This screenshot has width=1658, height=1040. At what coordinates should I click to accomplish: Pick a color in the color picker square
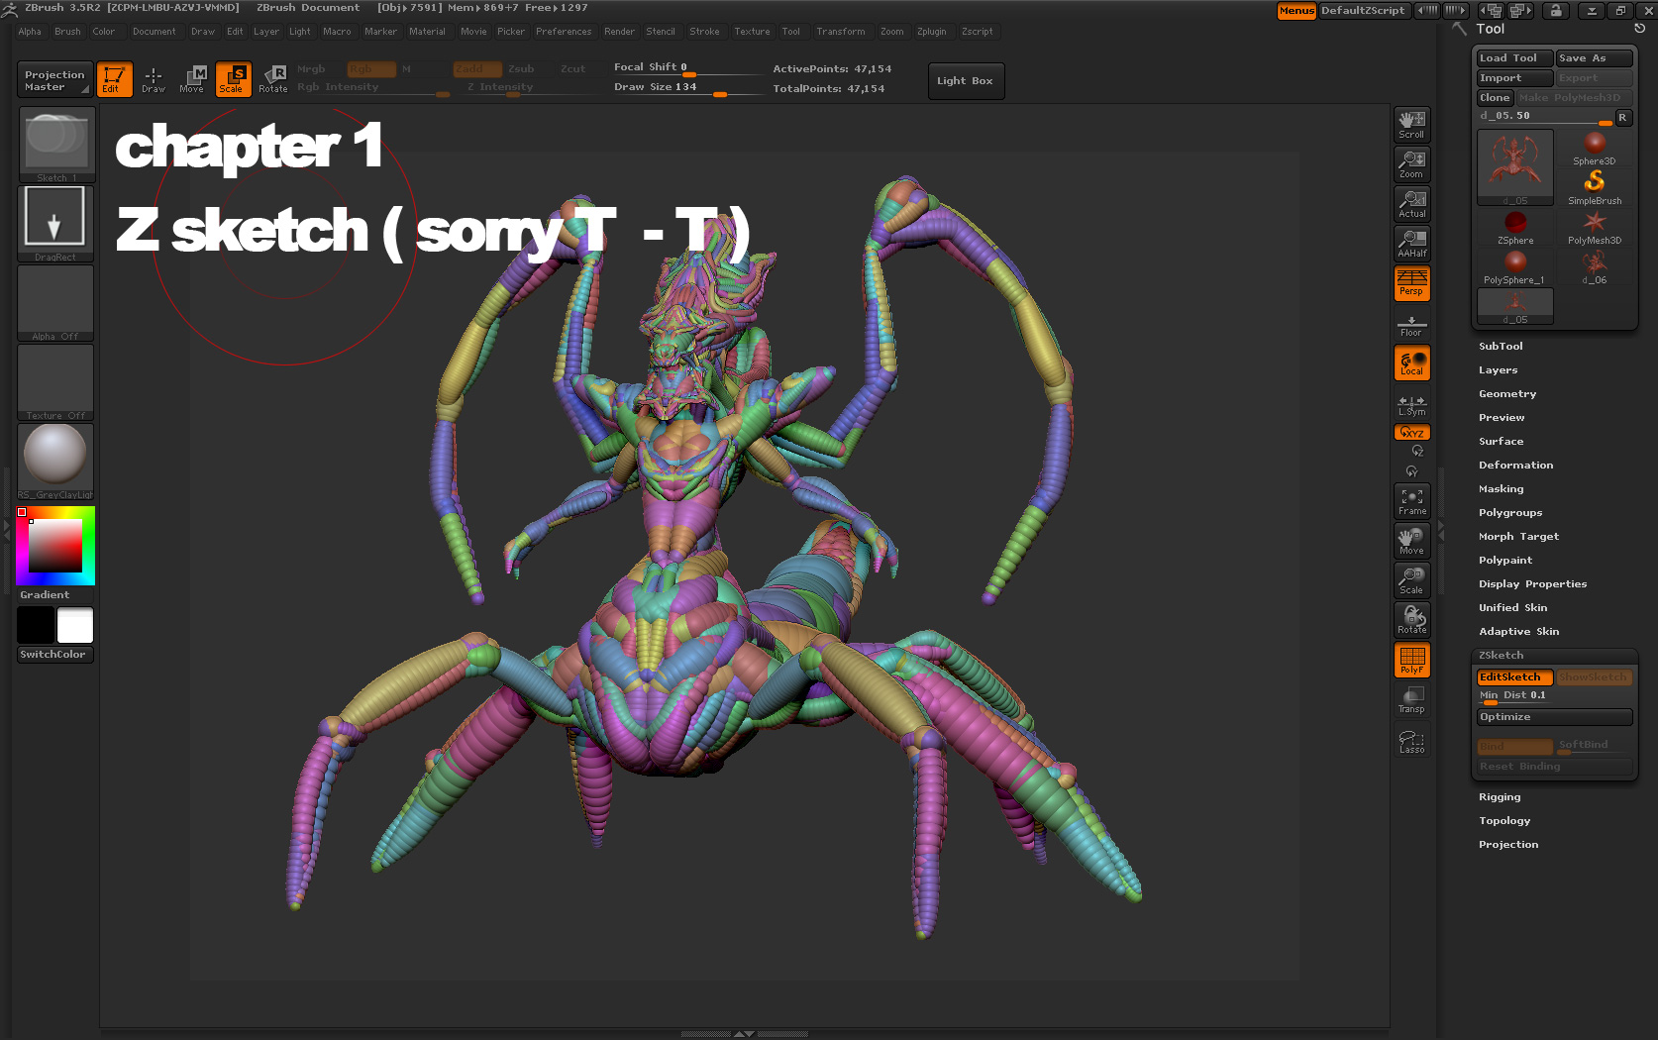pyautogui.click(x=55, y=546)
